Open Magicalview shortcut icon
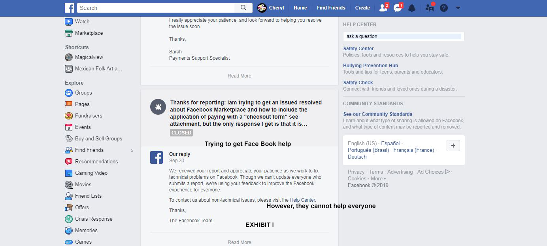 (x=69, y=57)
